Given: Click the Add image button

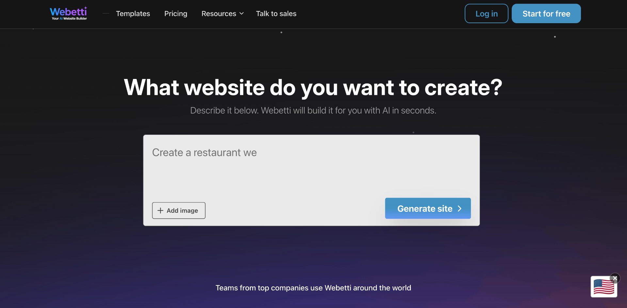Looking at the screenshot, I should (x=179, y=210).
